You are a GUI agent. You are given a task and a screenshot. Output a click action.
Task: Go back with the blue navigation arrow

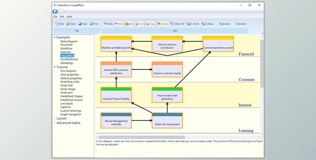55,11
